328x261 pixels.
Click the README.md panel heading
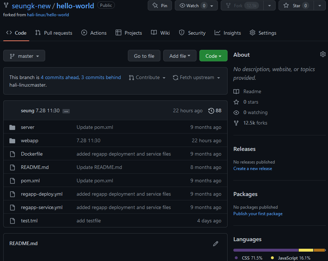point(23,243)
